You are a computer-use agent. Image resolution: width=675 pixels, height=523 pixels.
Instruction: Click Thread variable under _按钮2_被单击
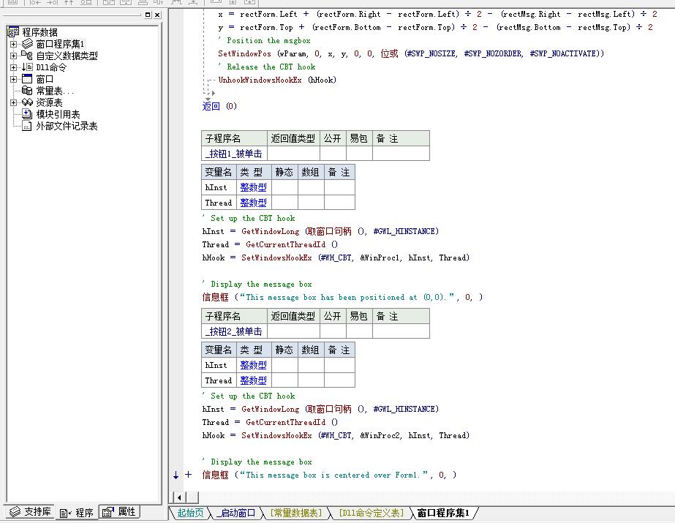pos(218,380)
